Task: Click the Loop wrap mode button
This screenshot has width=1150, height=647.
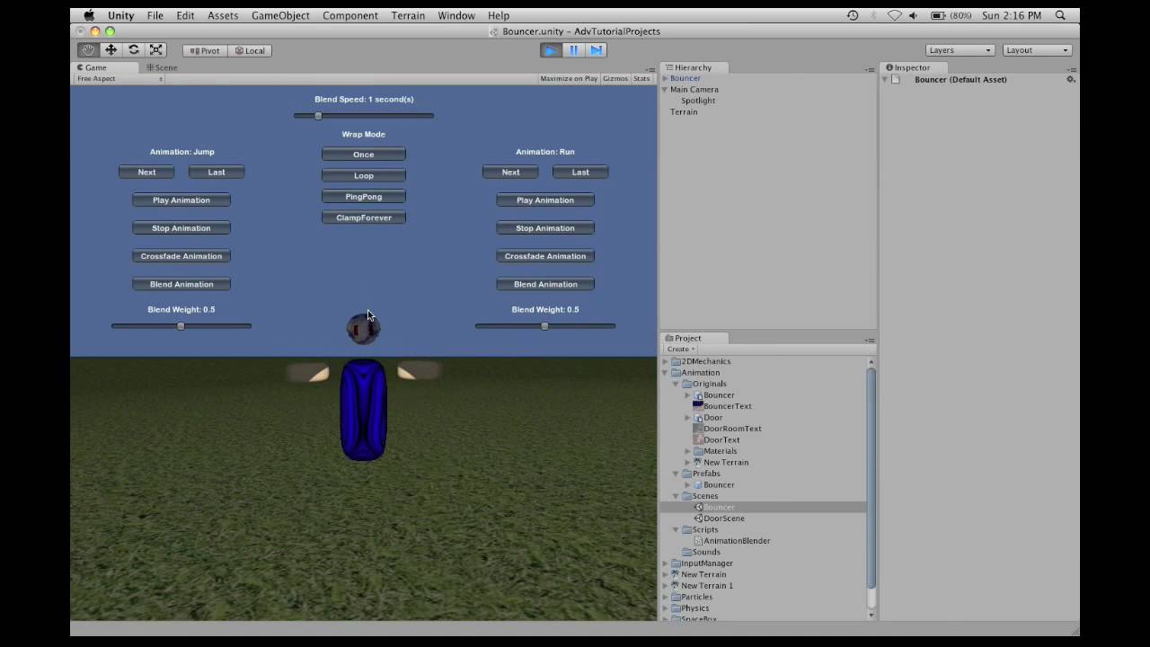Action: pos(364,175)
